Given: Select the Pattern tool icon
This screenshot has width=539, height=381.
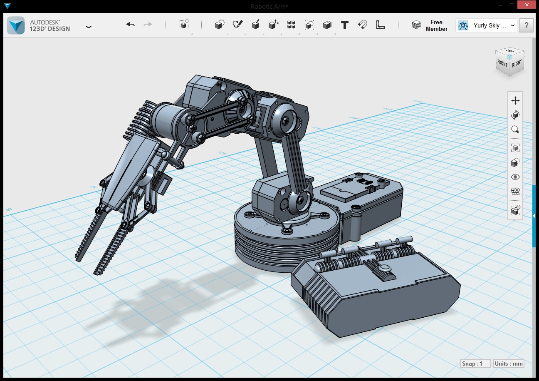Looking at the screenshot, I should click(291, 25).
